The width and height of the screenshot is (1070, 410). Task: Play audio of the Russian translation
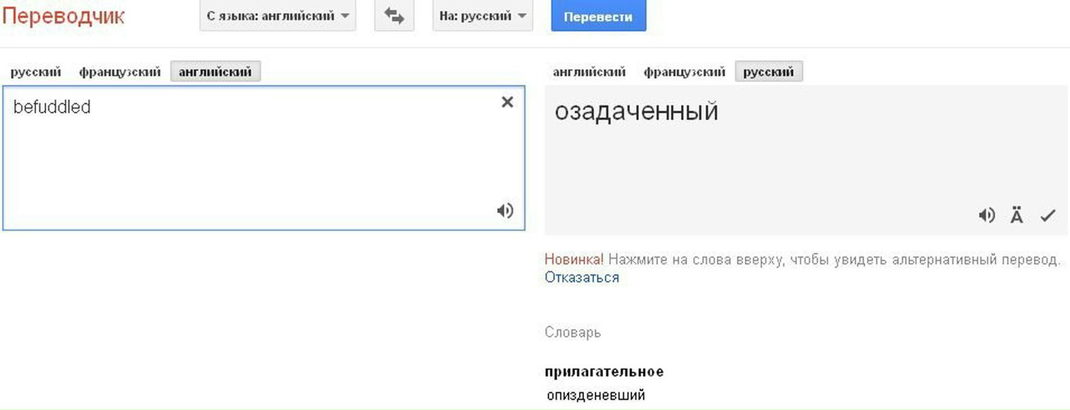point(986,215)
